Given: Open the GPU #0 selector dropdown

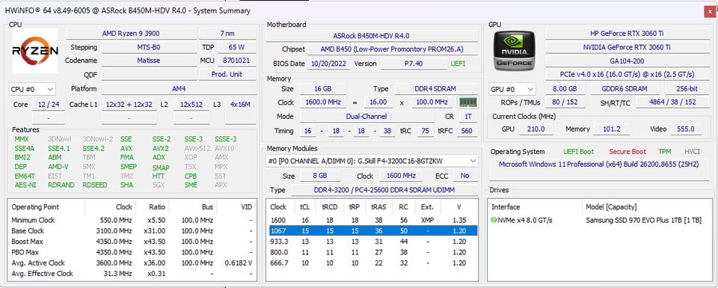Looking at the screenshot, I should tap(512, 89).
